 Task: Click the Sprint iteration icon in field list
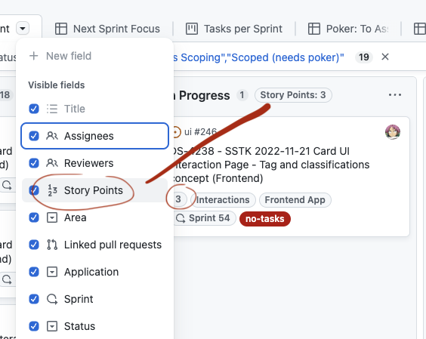(x=52, y=299)
